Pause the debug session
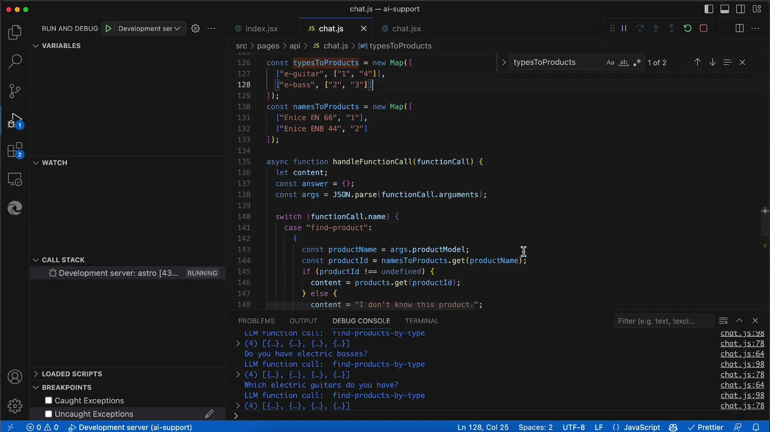The image size is (770, 432). pos(624,28)
